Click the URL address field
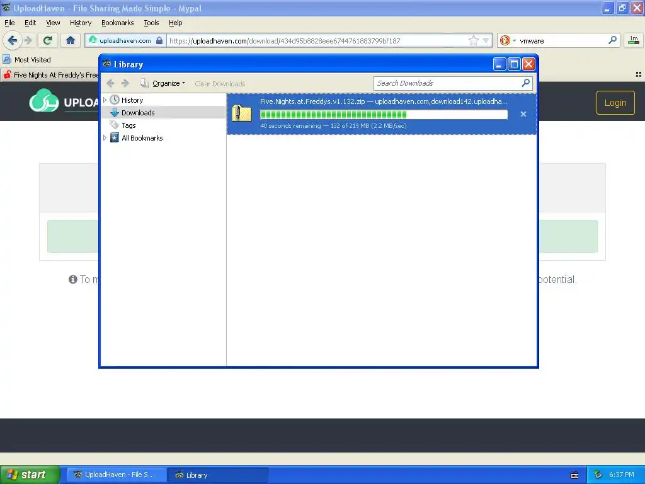This screenshot has width=645, height=484. pyautogui.click(x=317, y=41)
